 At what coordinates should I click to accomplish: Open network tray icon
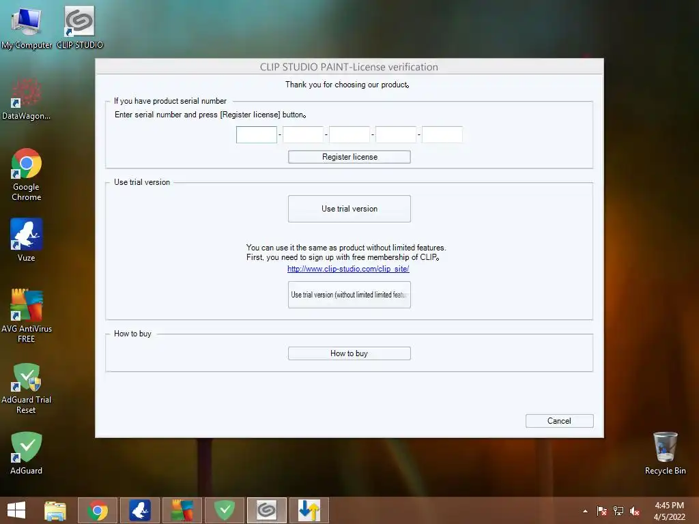click(x=618, y=511)
